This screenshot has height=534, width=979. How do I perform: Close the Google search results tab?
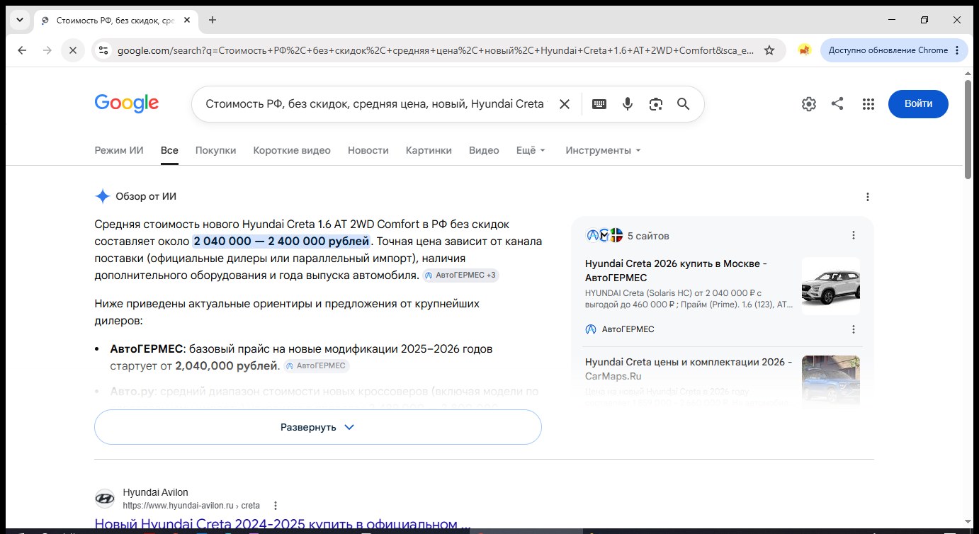tap(187, 20)
